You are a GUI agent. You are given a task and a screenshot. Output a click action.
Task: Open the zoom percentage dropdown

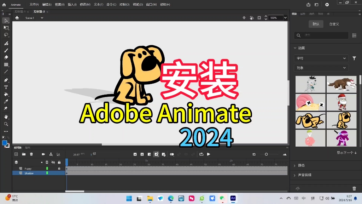pyautogui.click(x=285, y=18)
